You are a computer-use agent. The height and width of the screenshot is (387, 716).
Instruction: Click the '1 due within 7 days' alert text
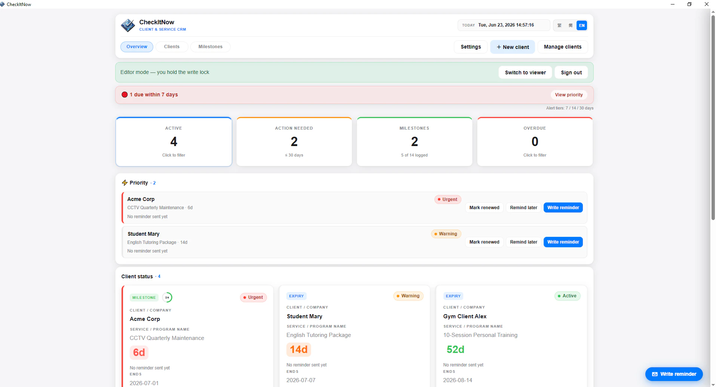154,95
